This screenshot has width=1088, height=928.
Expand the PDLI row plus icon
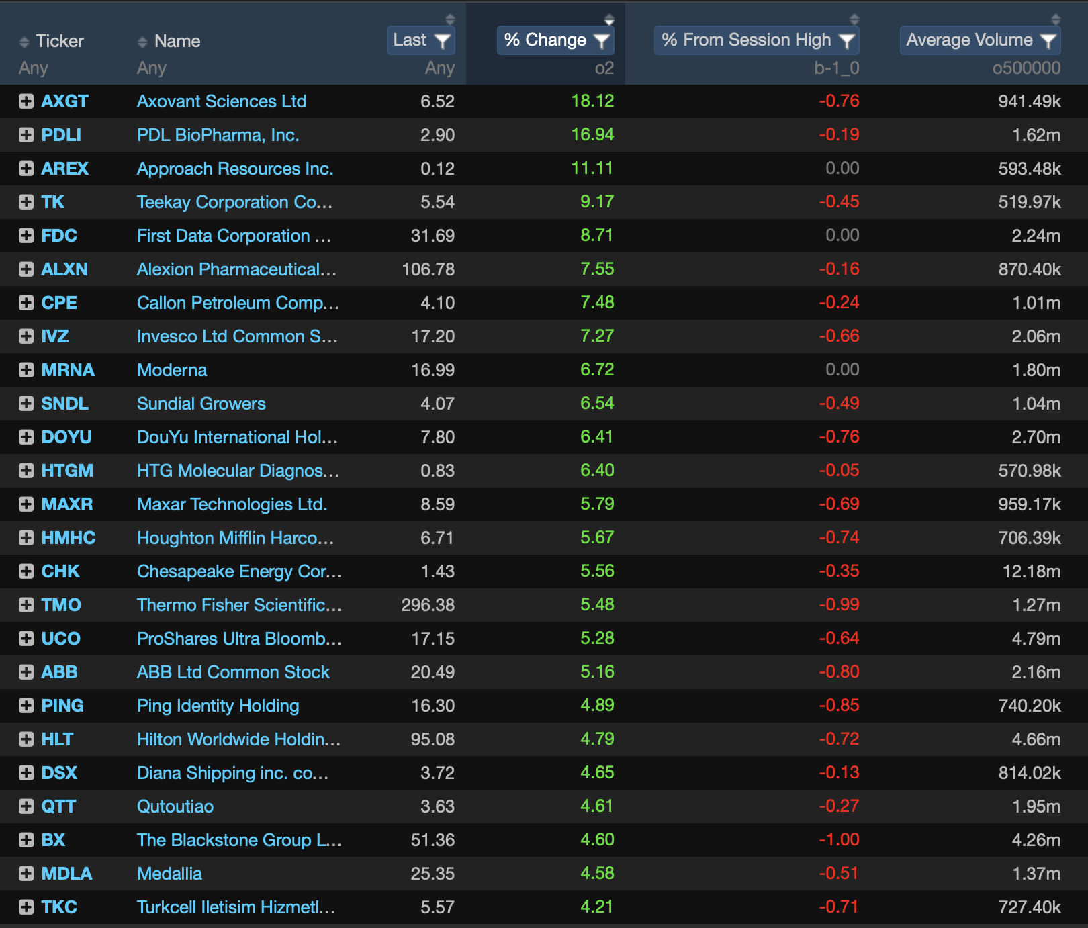pos(26,135)
